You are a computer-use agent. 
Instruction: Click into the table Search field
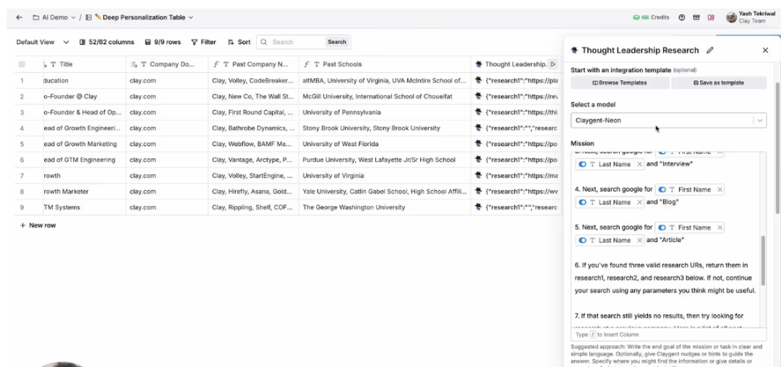297,43
